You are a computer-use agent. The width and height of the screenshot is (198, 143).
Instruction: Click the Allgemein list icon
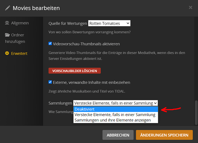(x=7, y=23)
